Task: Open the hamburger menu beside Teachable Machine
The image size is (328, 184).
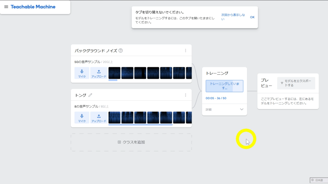Action: pos(6,7)
